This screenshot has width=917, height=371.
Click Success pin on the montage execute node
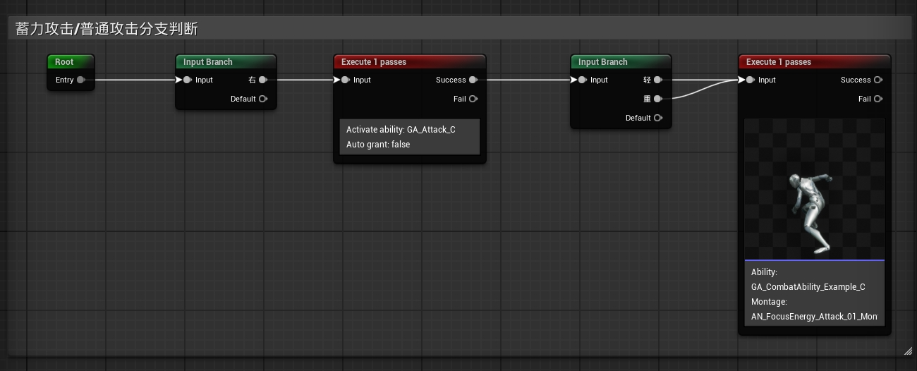click(877, 80)
